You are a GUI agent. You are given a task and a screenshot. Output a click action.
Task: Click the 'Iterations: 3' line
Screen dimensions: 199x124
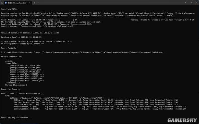[x=13, y=83]
